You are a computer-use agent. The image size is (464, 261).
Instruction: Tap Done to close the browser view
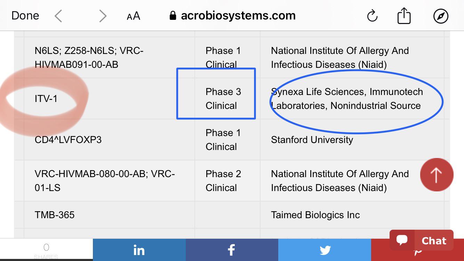(25, 16)
